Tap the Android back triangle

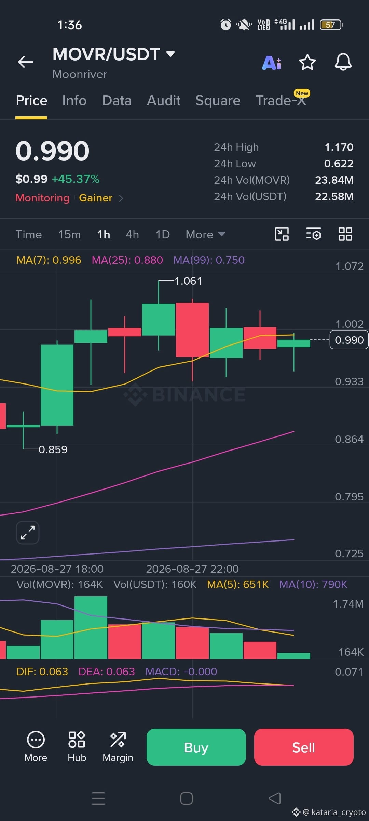coord(274,798)
